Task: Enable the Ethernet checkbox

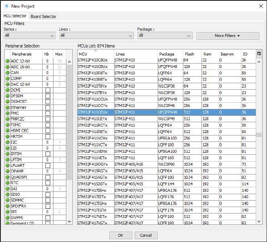Action: click(x=48, y=108)
